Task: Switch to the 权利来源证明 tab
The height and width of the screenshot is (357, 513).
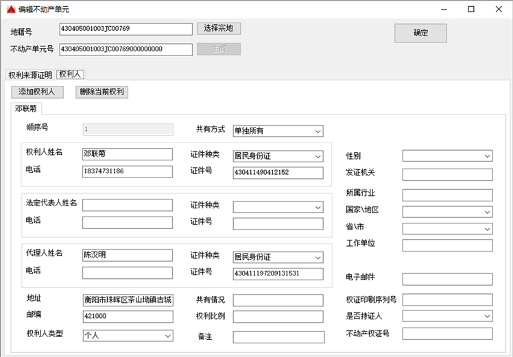Action: coord(29,75)
